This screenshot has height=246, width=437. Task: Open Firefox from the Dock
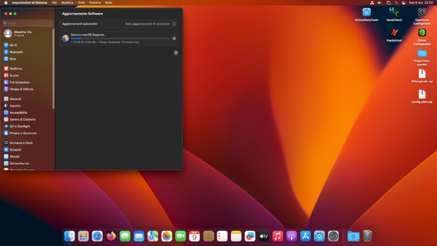pyautogui.click(x=111, y=236)
